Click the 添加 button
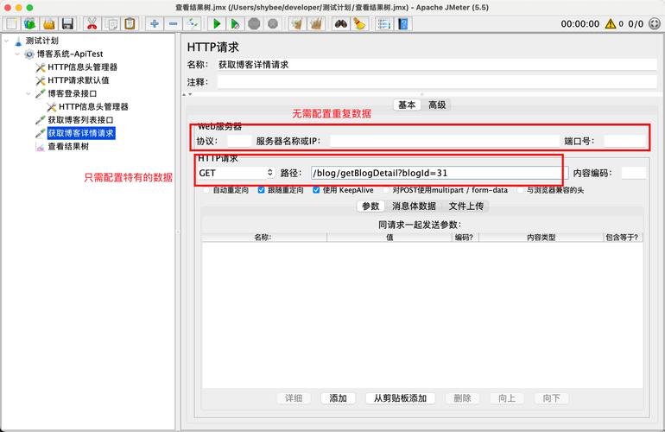Image resolution: width=665 pixels, height=432 pixels. [338, 398]
